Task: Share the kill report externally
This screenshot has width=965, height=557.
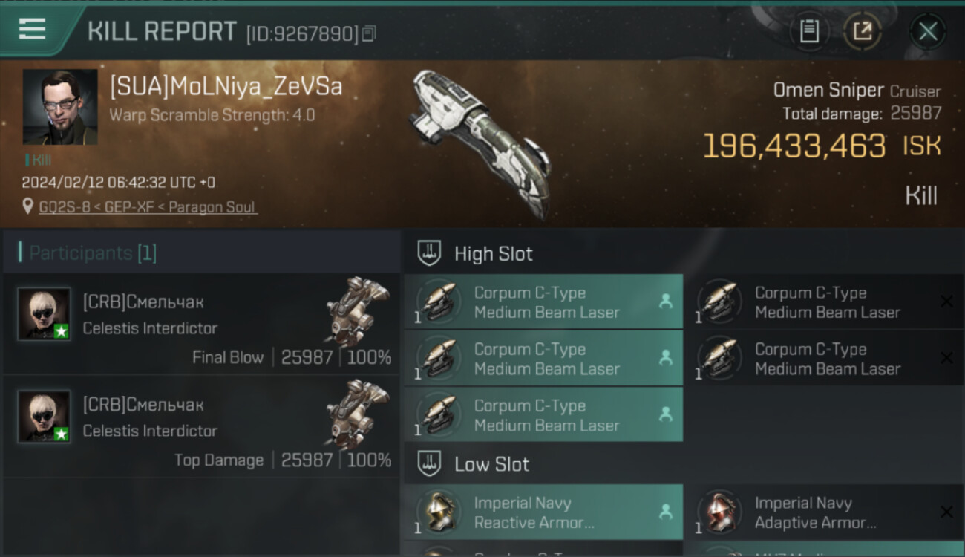Action: click(863, 31)
